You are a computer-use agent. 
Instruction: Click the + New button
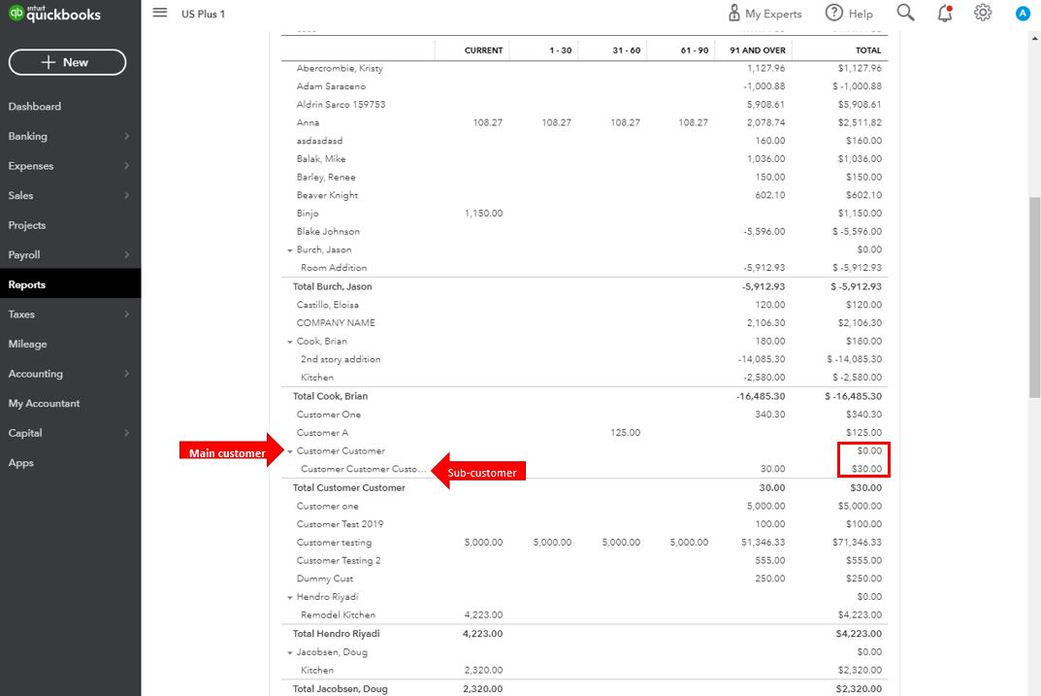[x=67, y=62]
